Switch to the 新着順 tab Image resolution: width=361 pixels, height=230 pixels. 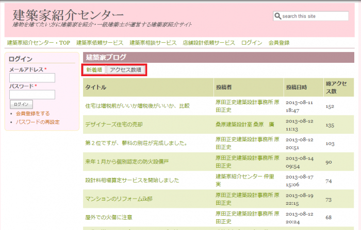click(94, 70)
